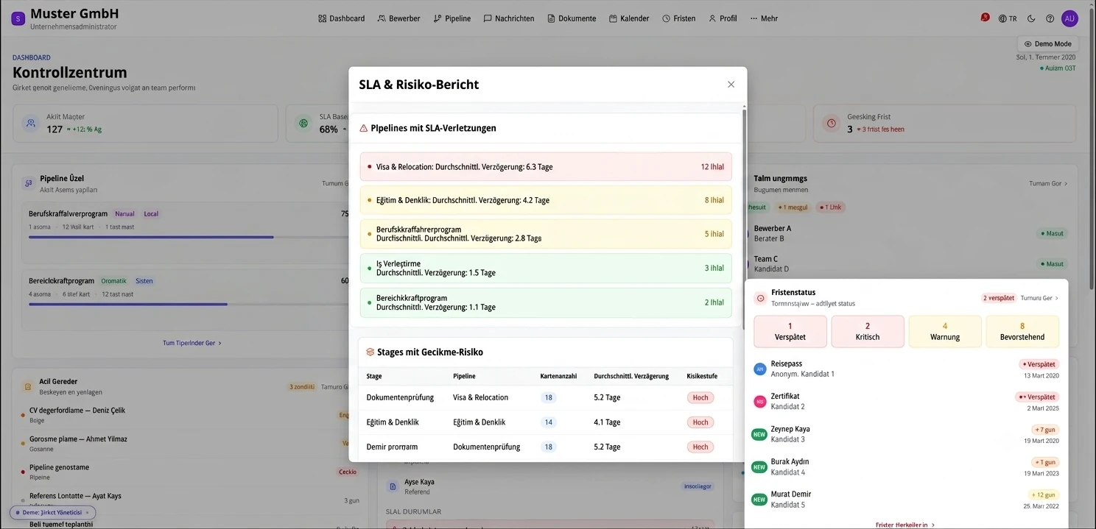Open Nachrichten in the top navigation

click(508, 18)
